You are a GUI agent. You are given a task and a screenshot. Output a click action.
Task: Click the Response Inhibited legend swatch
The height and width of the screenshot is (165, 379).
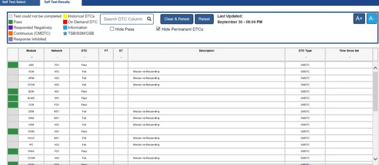[11, 39]
